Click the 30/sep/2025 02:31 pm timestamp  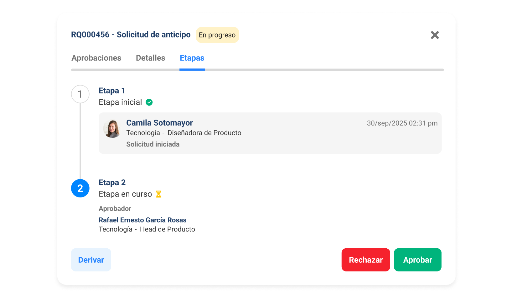tap(402, 123)
